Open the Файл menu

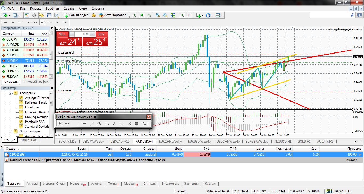pos(11,9)
